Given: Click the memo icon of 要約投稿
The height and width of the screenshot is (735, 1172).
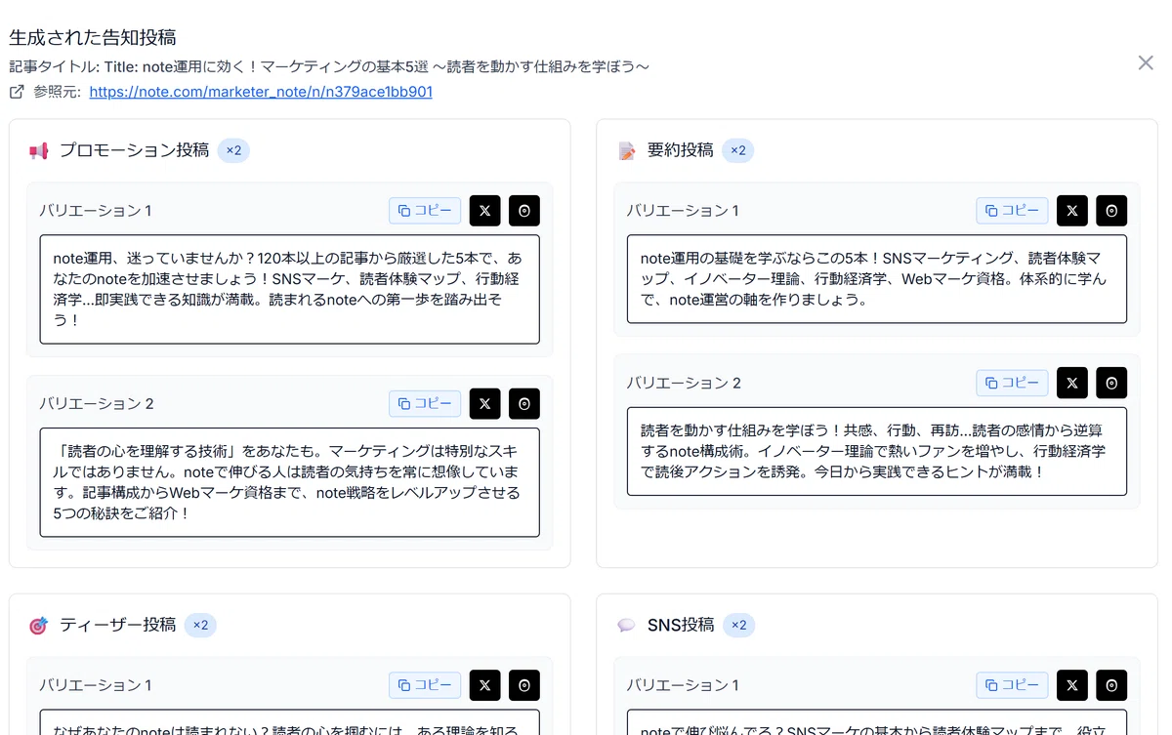Looking at the screenshot, I should [x=626, y=150].
